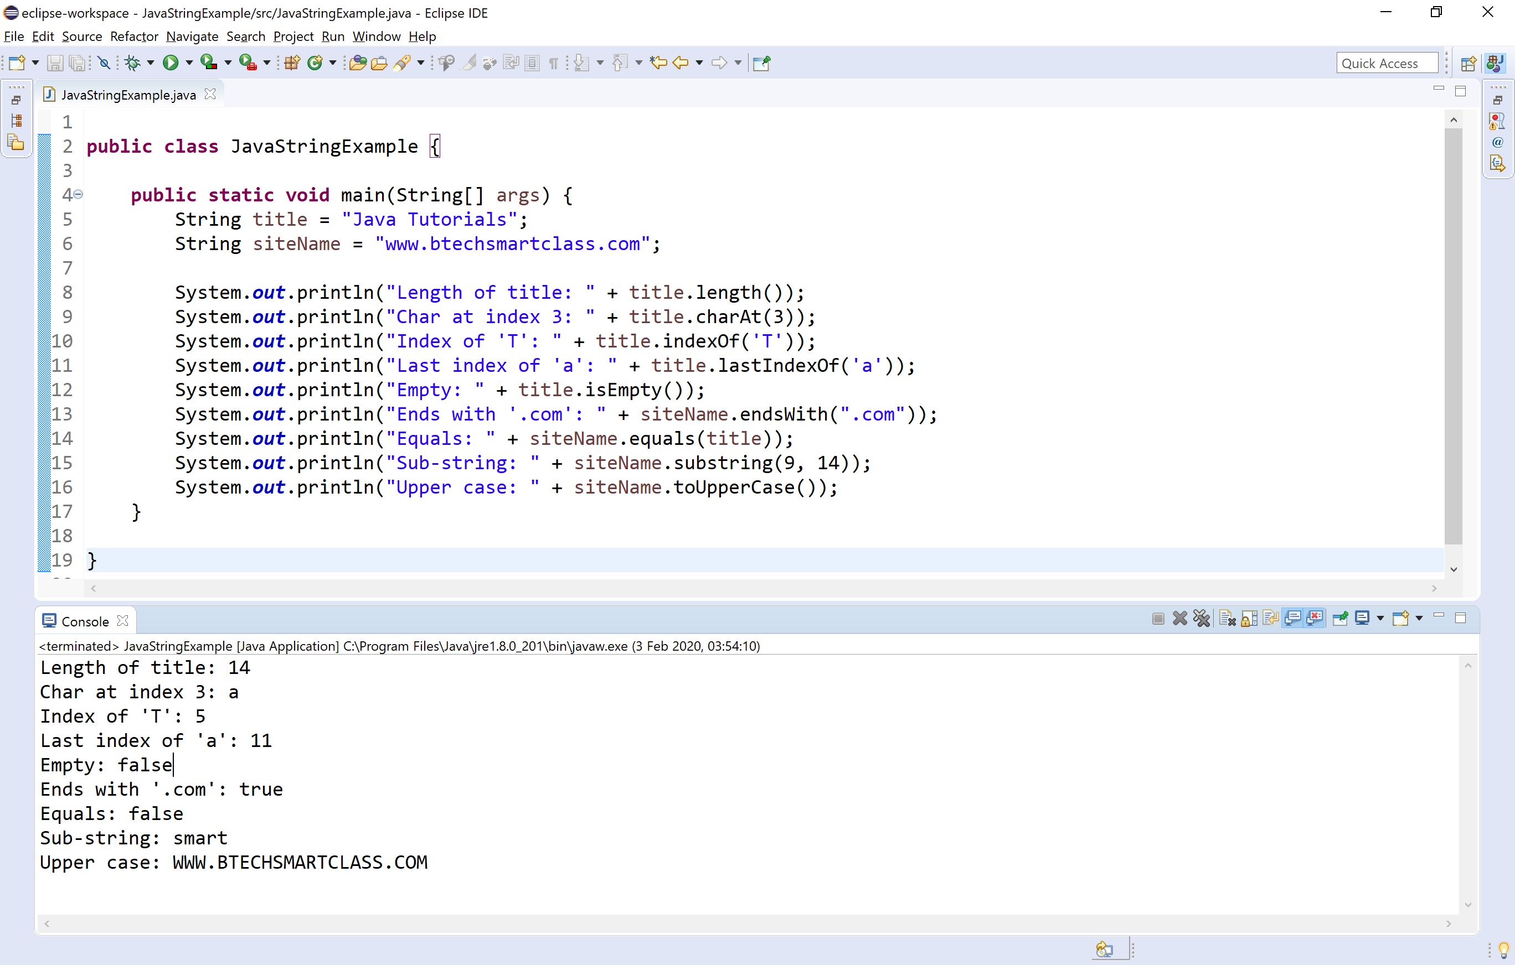Create a New Java Project

[291, 63]
